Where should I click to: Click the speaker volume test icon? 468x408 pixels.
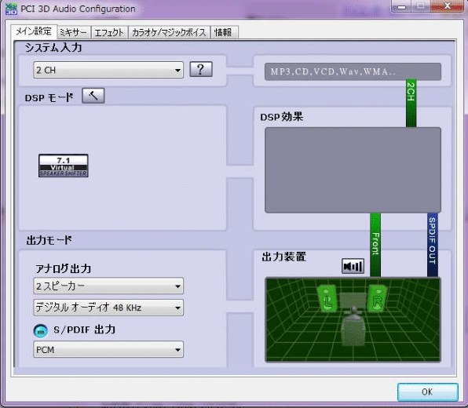[353, 266]
